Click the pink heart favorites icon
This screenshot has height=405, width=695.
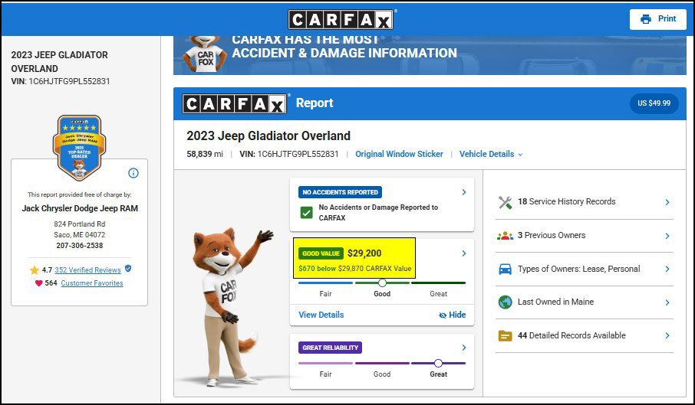[x=38, y=283]
